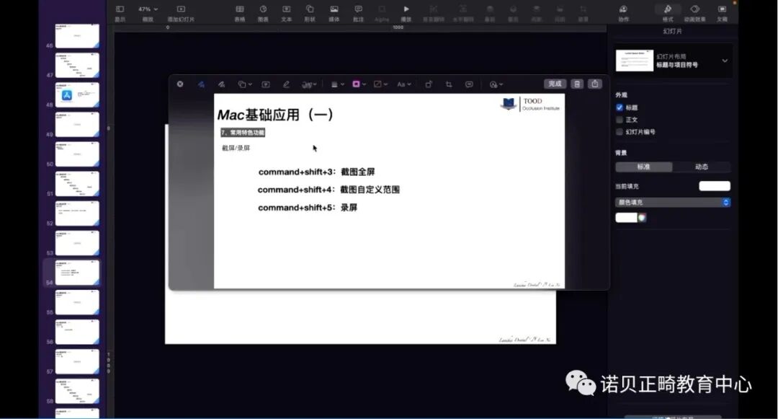This screenshot has width=778, height=419.
Task: Uncheck the 标题 title checkbox
Action: [x=620, y=107]
